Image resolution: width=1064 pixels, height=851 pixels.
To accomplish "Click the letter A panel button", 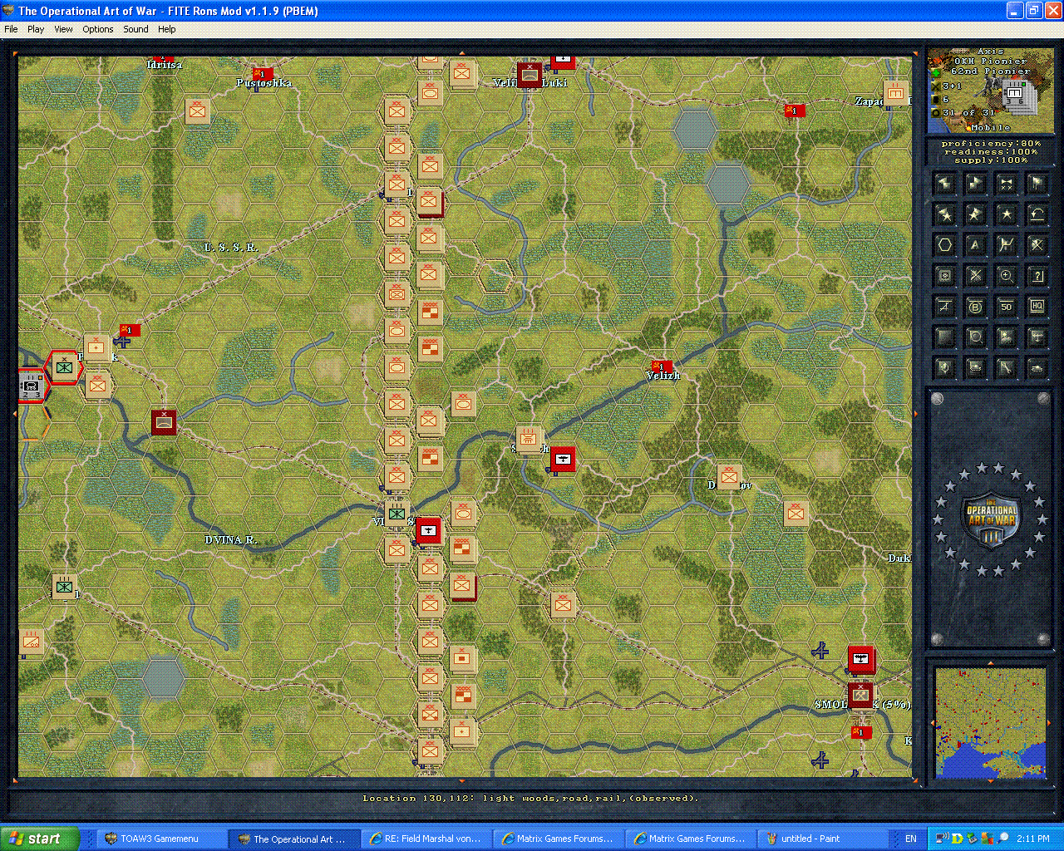I will (976, 245).
